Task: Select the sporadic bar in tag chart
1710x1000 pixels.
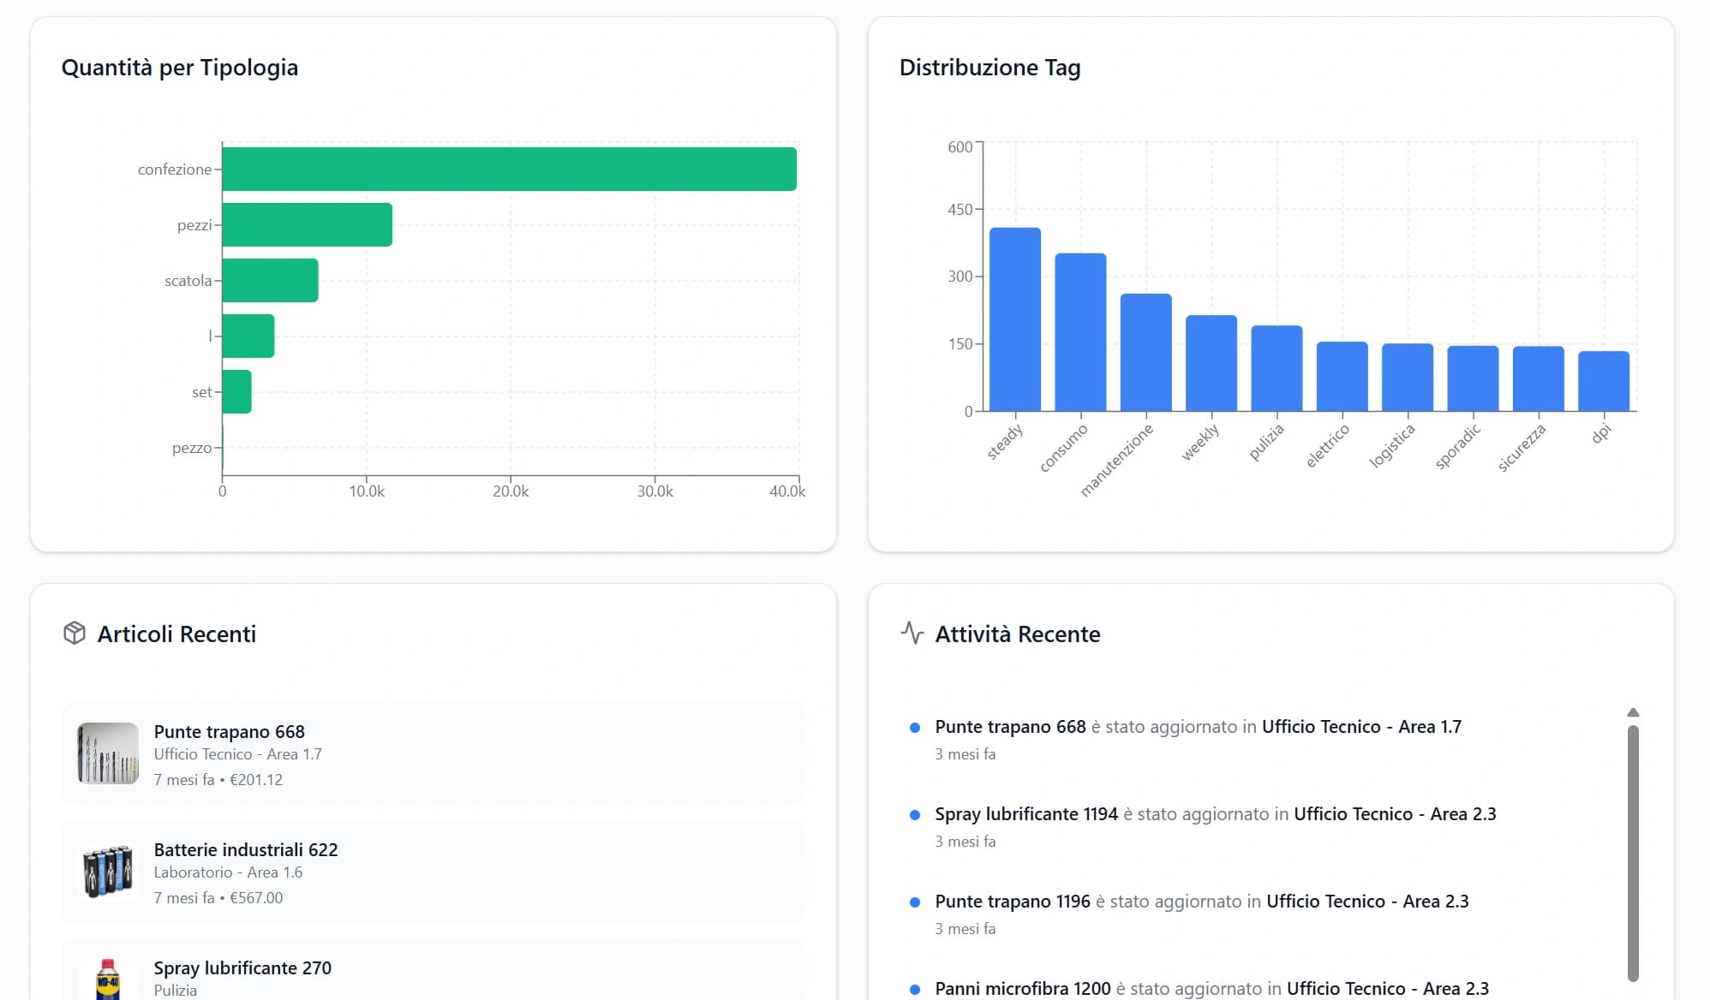Action: pos(1473,378)
